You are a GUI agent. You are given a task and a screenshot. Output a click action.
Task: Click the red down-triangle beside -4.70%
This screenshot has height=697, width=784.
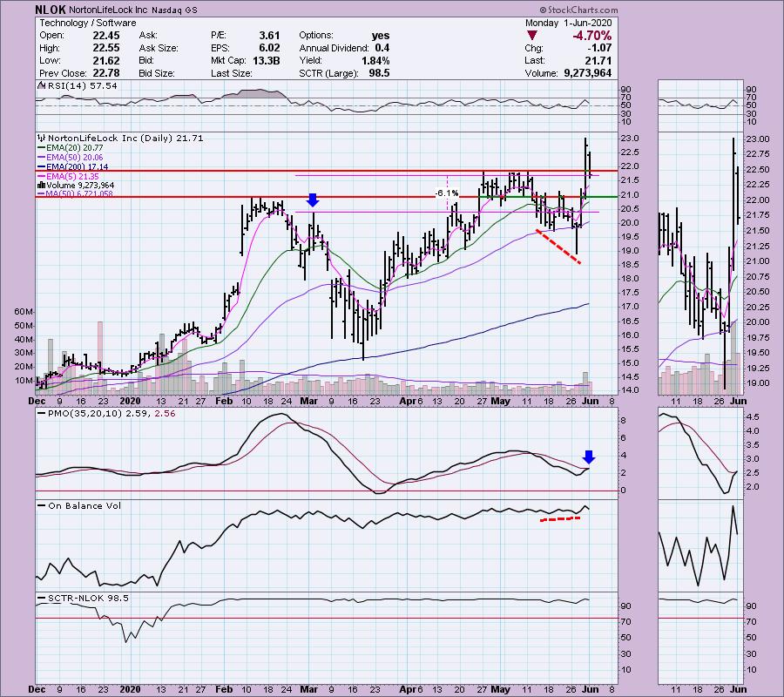532,36
